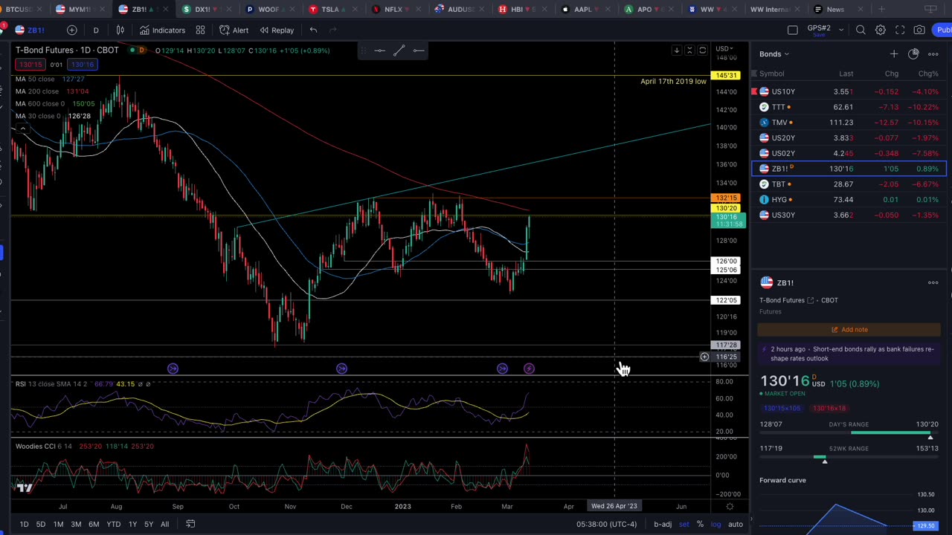Viewport: 952px width, 535px height.
Task: Take a chart snapshot with the camera icon
Action: [919, 30]
